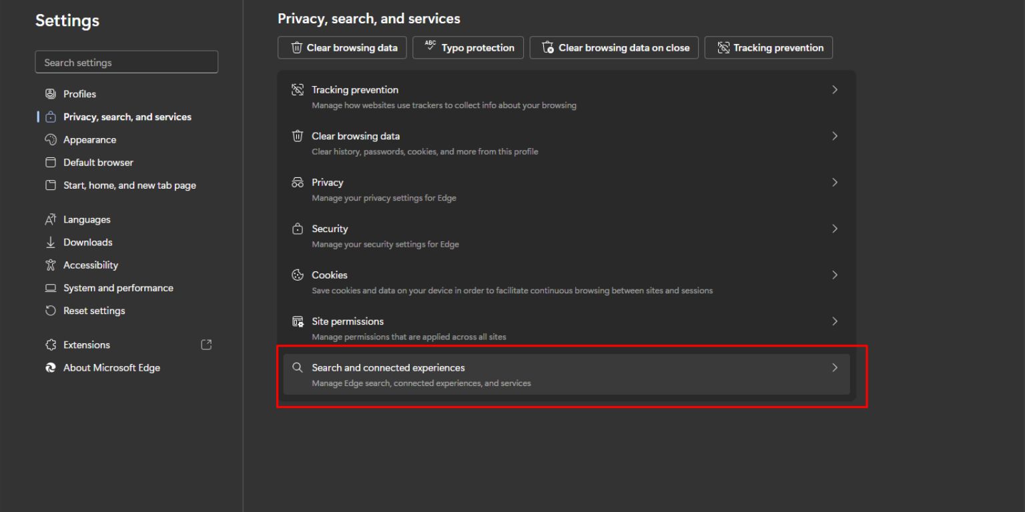Viewport: 1025px width, 512px height.
Task: Click the Default browser icon
Action: coord(50,163)
